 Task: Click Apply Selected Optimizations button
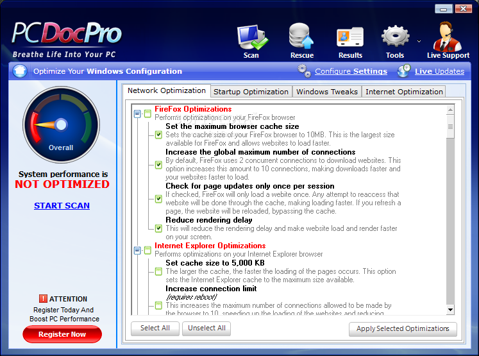[x=403, y=329]
